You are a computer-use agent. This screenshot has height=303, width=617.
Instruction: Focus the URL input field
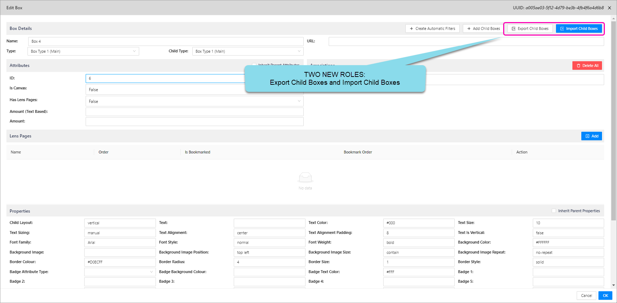pos(466,41)
